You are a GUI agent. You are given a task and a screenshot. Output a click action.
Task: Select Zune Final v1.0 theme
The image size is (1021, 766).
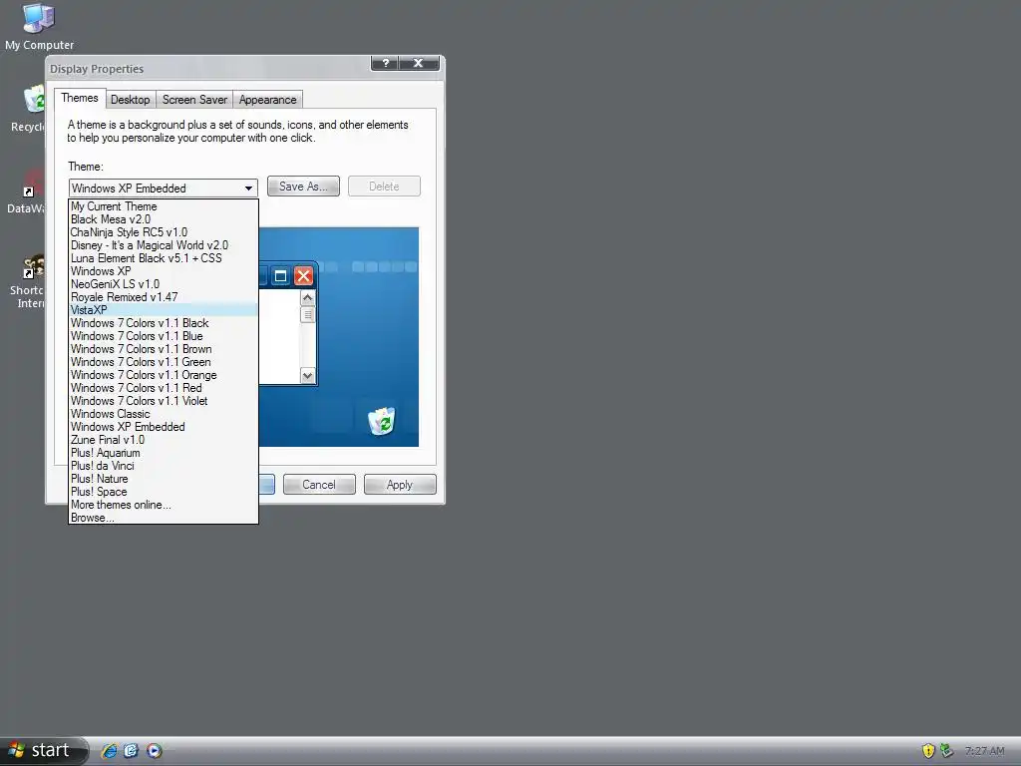(x=164, y=440)
